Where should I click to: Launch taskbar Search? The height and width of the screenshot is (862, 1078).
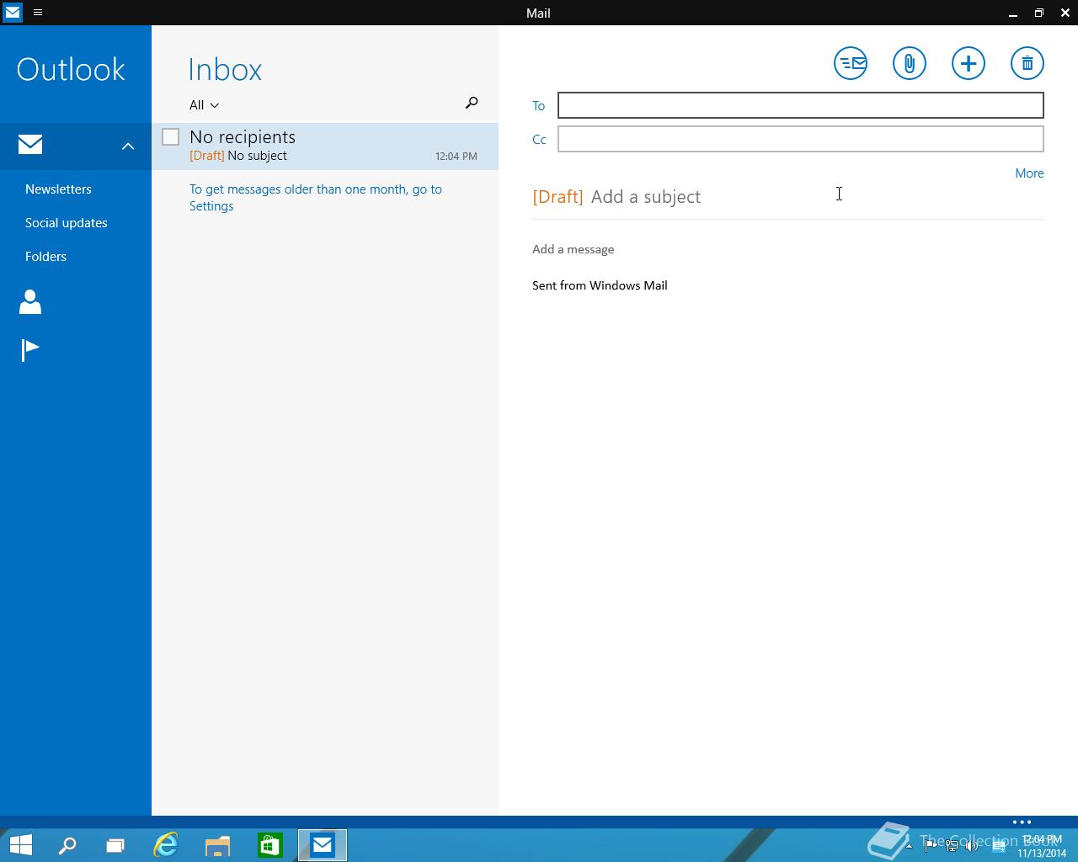point(67,845)
